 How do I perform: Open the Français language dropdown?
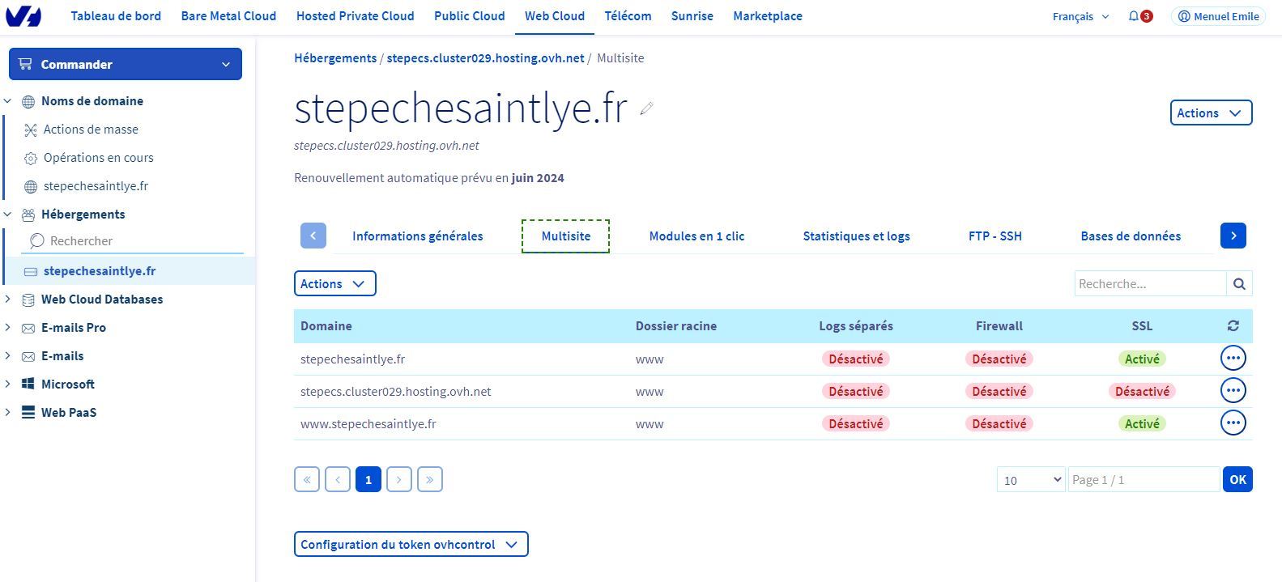[x=1080, y=16]
